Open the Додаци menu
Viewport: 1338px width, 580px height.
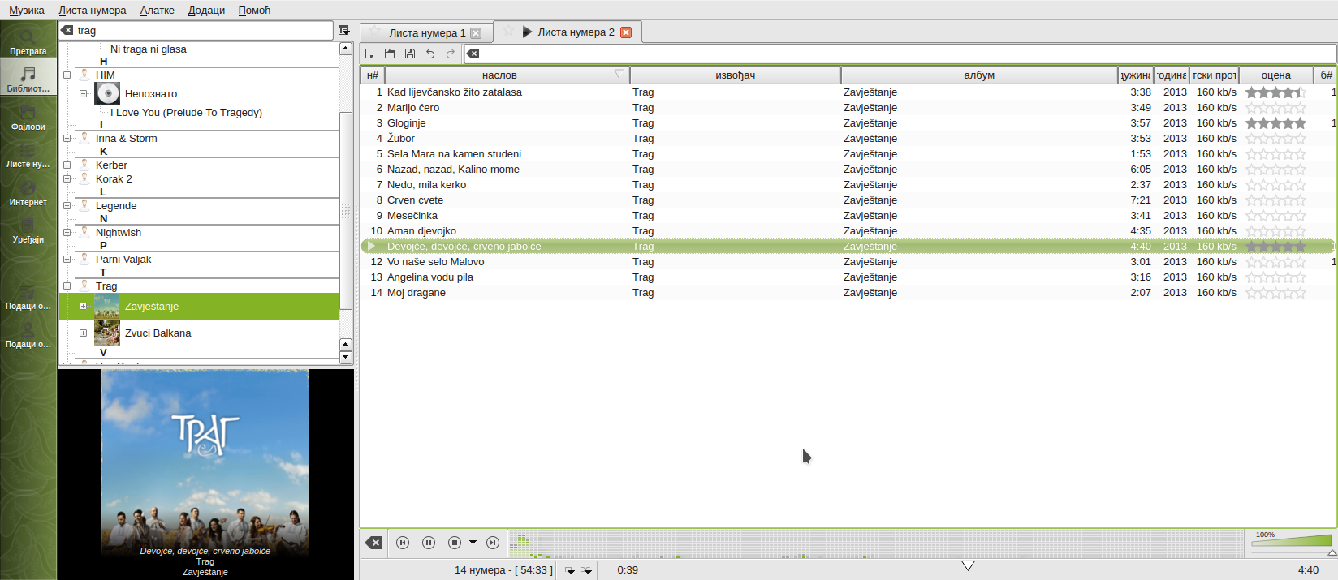206,11
